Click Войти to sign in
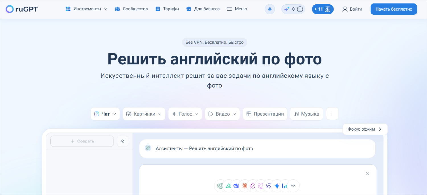This screenshot has height=195, width=427. point(352,9)
